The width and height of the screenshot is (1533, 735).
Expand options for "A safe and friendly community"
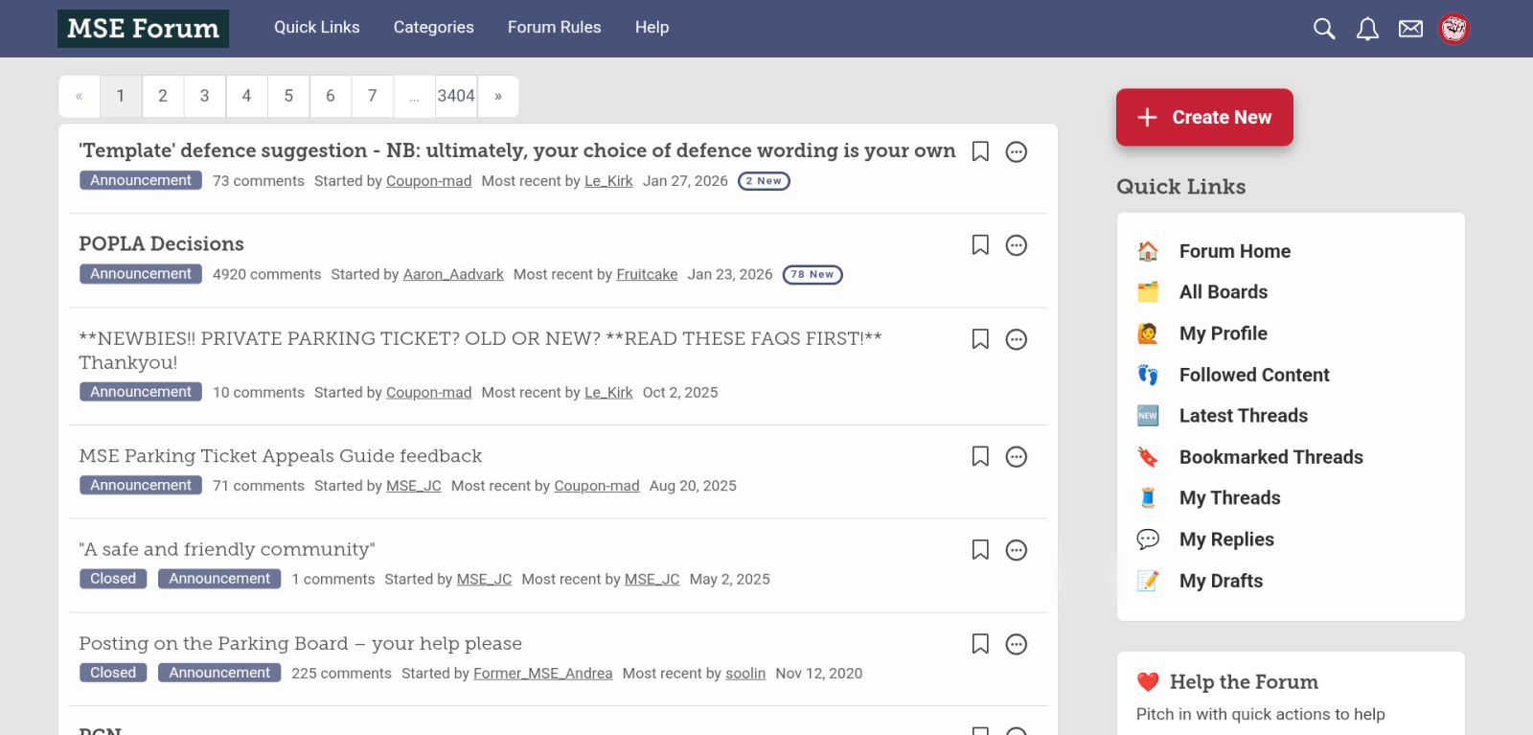pyautogui.click(x=1017, y=550)
